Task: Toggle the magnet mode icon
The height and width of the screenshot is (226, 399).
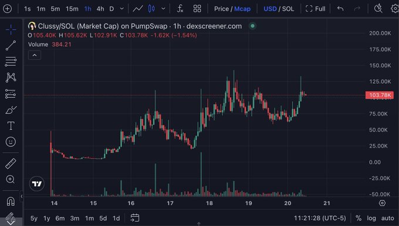Action: [11, 201]
